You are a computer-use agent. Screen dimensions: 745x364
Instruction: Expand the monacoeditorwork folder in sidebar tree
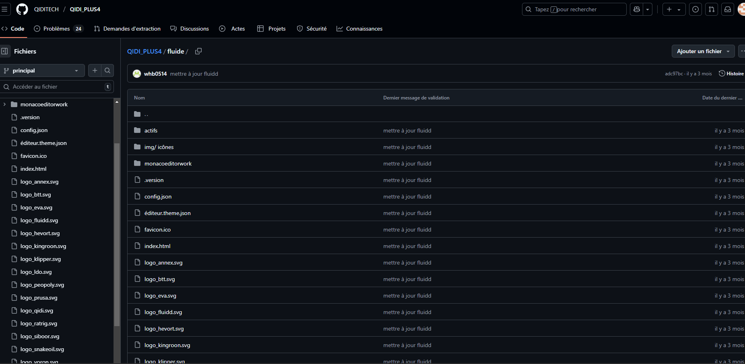[x=4, y=104]
